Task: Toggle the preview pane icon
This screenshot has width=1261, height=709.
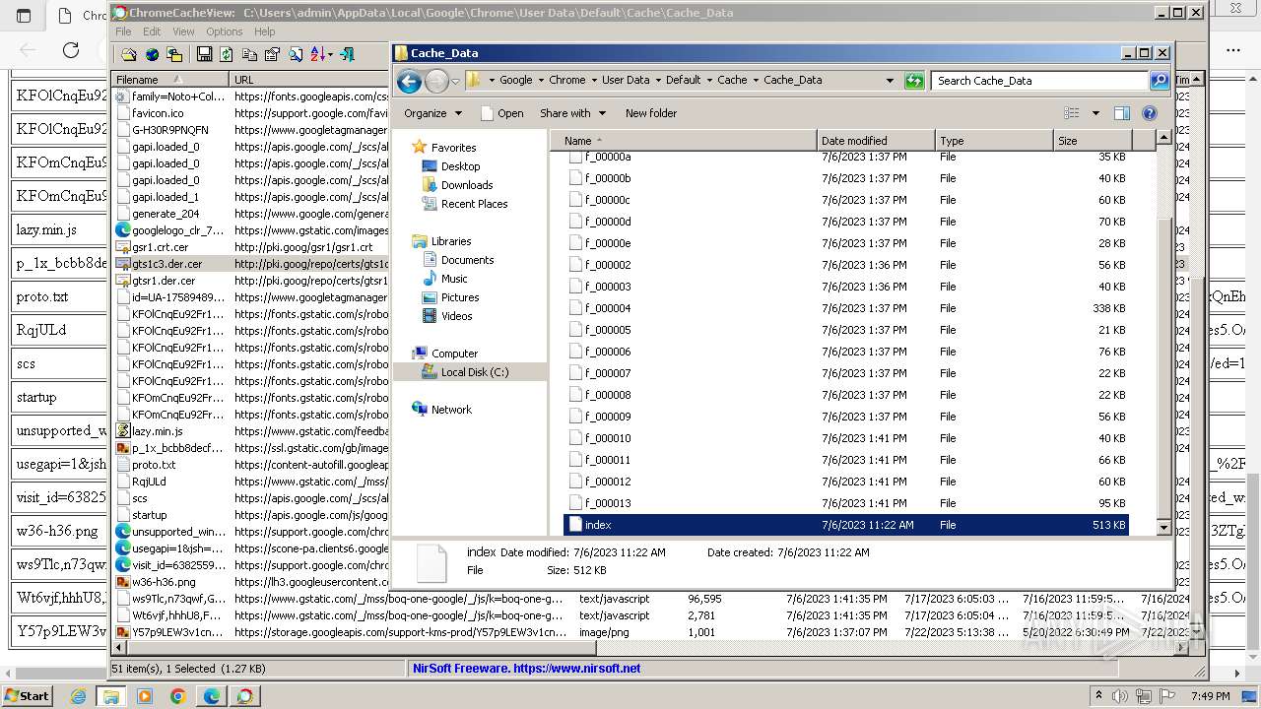Action: pyautogui.click(x=1122, y=113)
